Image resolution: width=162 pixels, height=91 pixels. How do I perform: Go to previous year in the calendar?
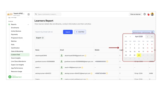click(x=126, y=37)
